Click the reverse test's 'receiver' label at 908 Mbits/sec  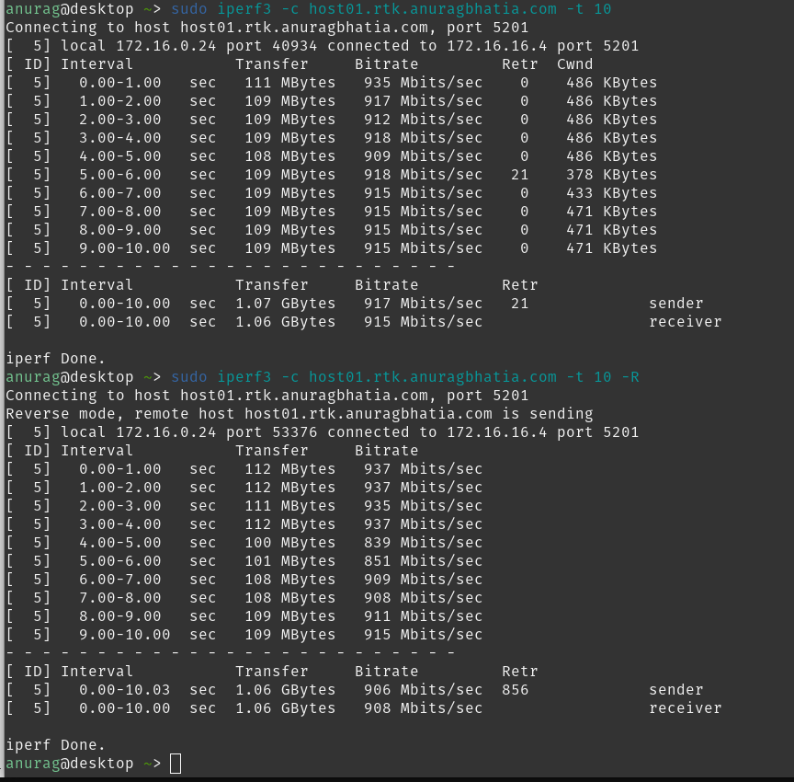tap(686, 708)
